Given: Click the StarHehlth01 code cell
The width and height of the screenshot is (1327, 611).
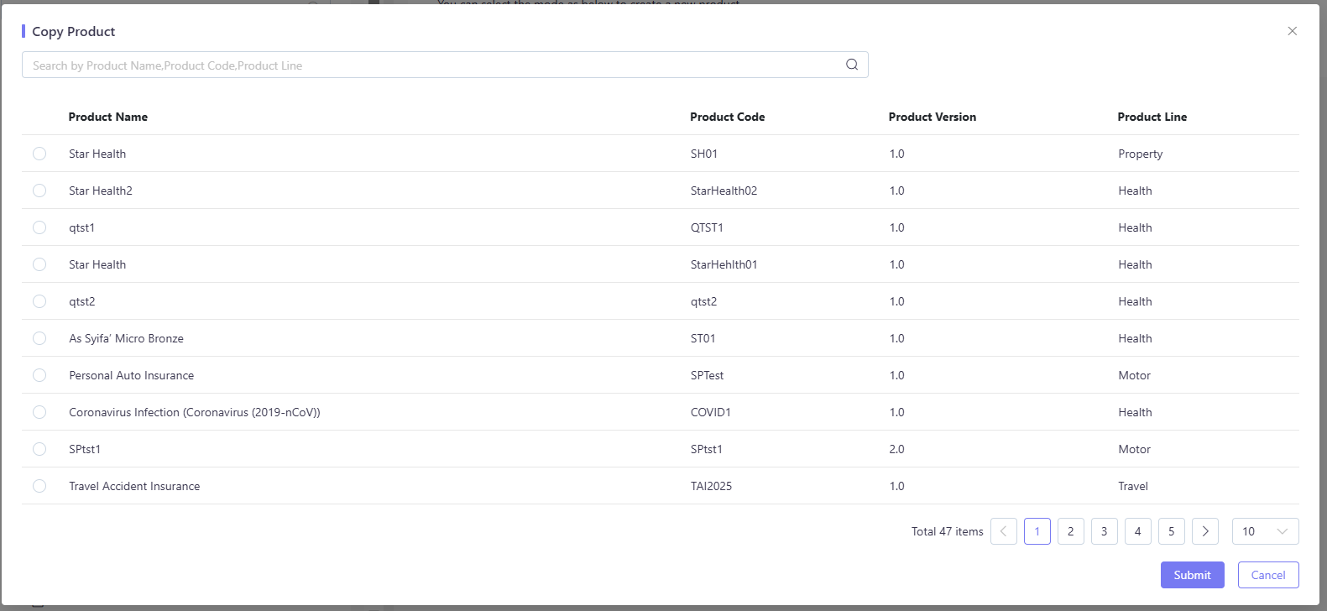Looking at the screenshot, I should (724, 264).
